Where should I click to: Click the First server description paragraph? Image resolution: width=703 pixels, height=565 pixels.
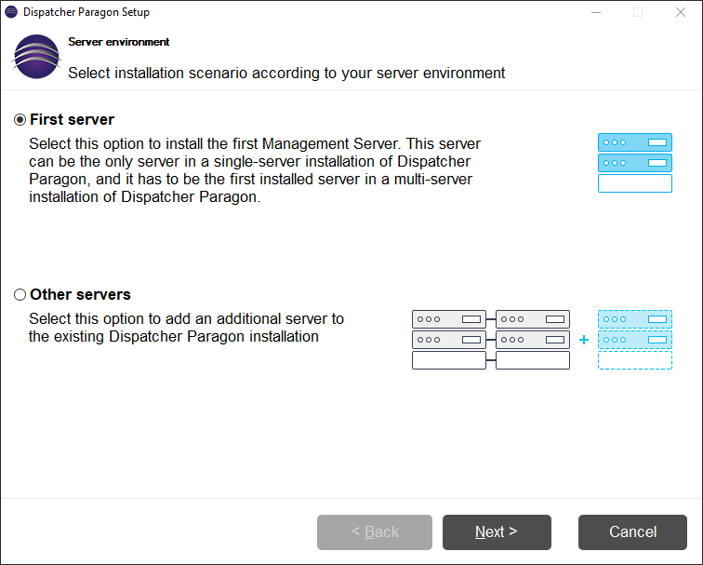[x=255, y=170]
